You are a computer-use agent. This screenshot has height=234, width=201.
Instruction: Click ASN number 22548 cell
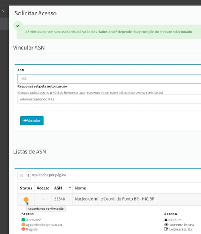click(x=59, y=199)
